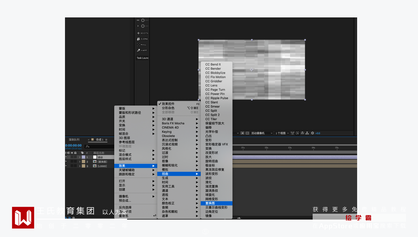Toggle the transparency grid icon
418x237 pixels.
click(247, 133)
